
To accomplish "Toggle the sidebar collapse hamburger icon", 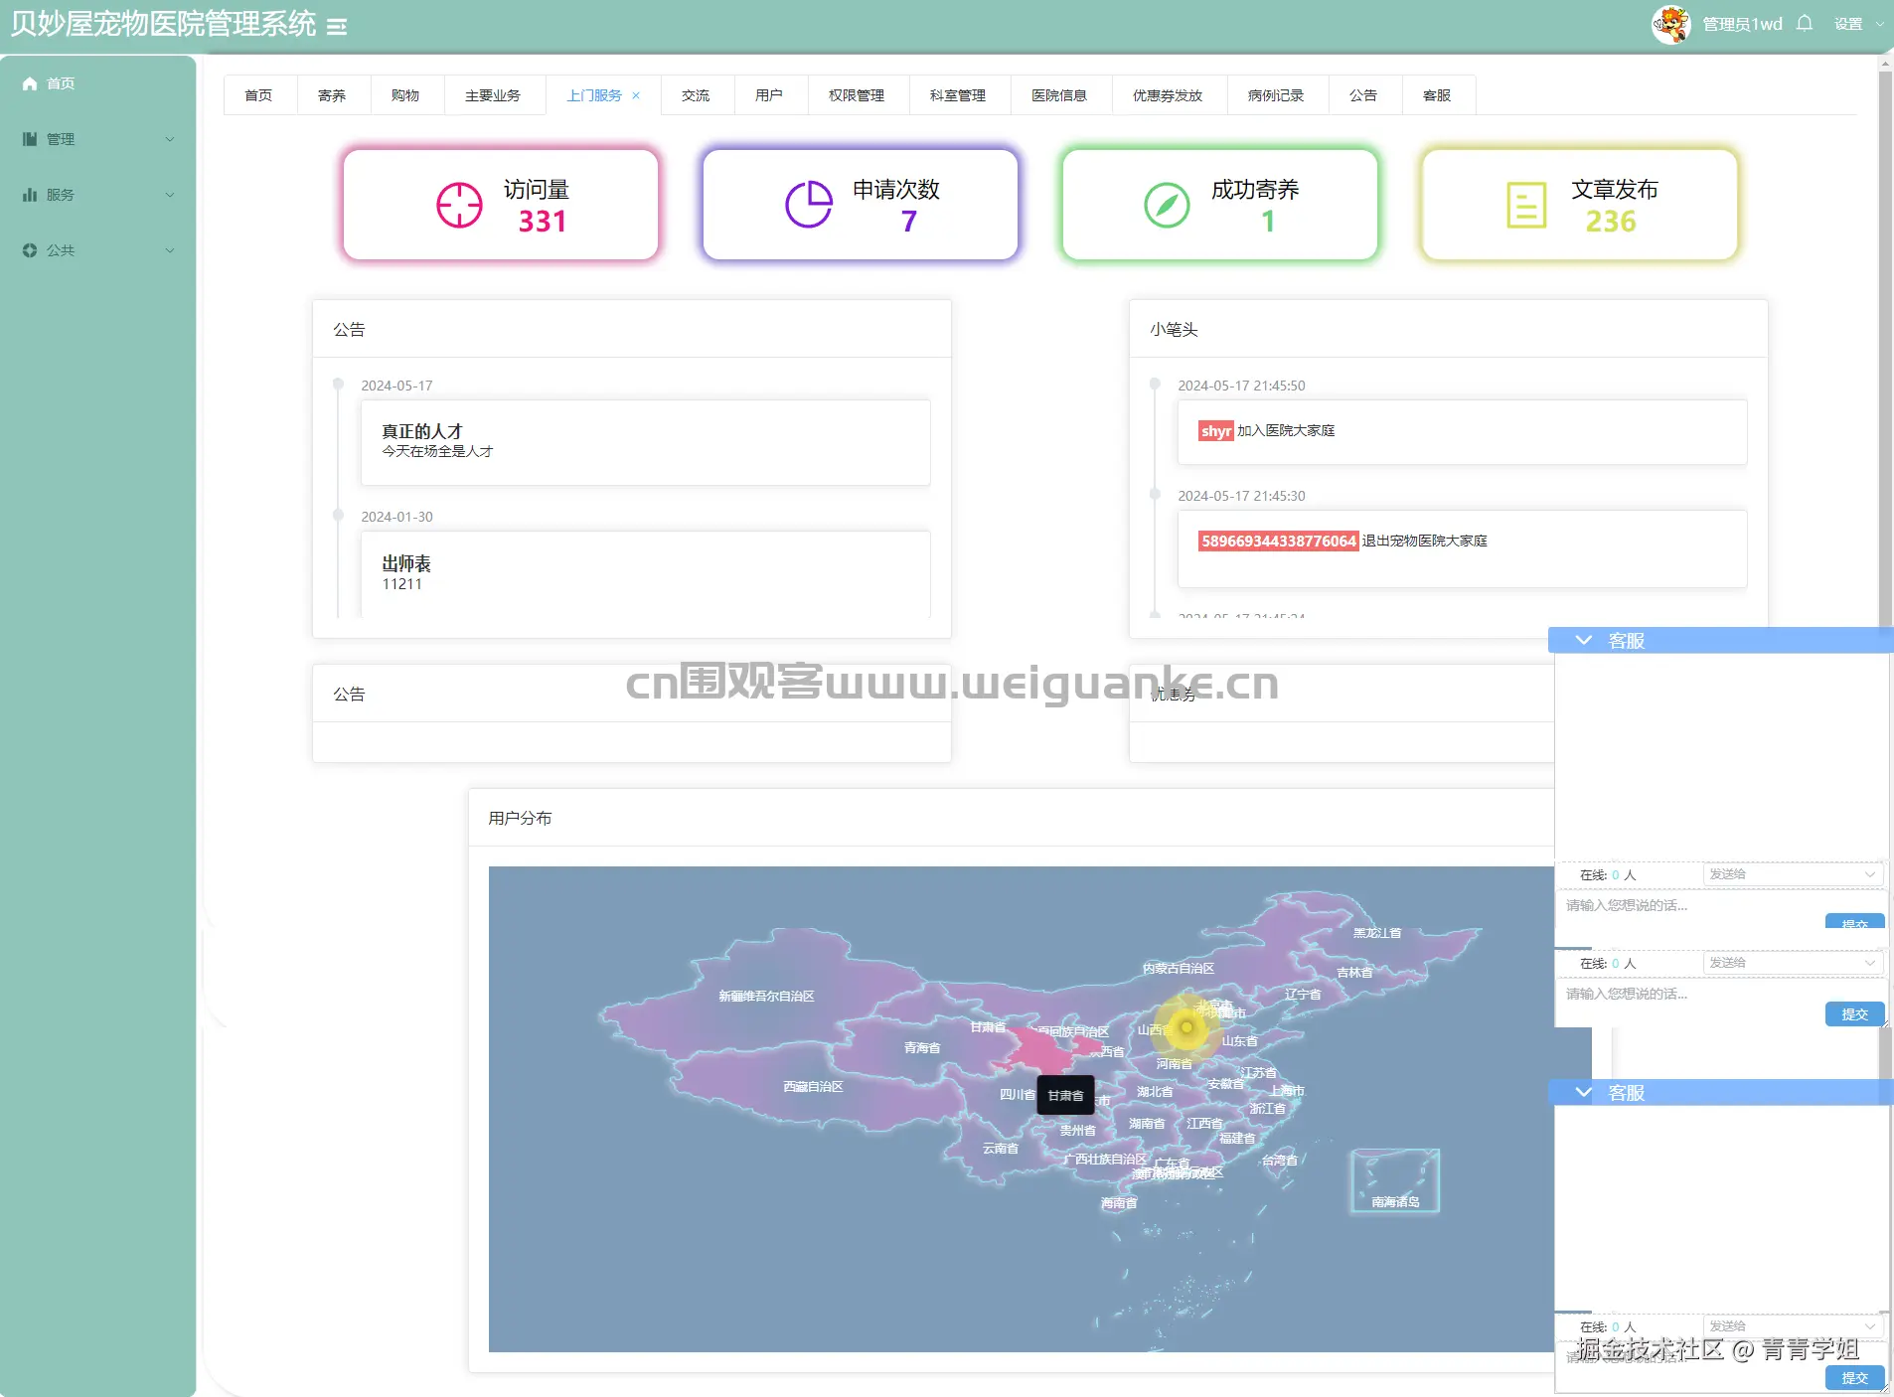I will click(337, 27).
